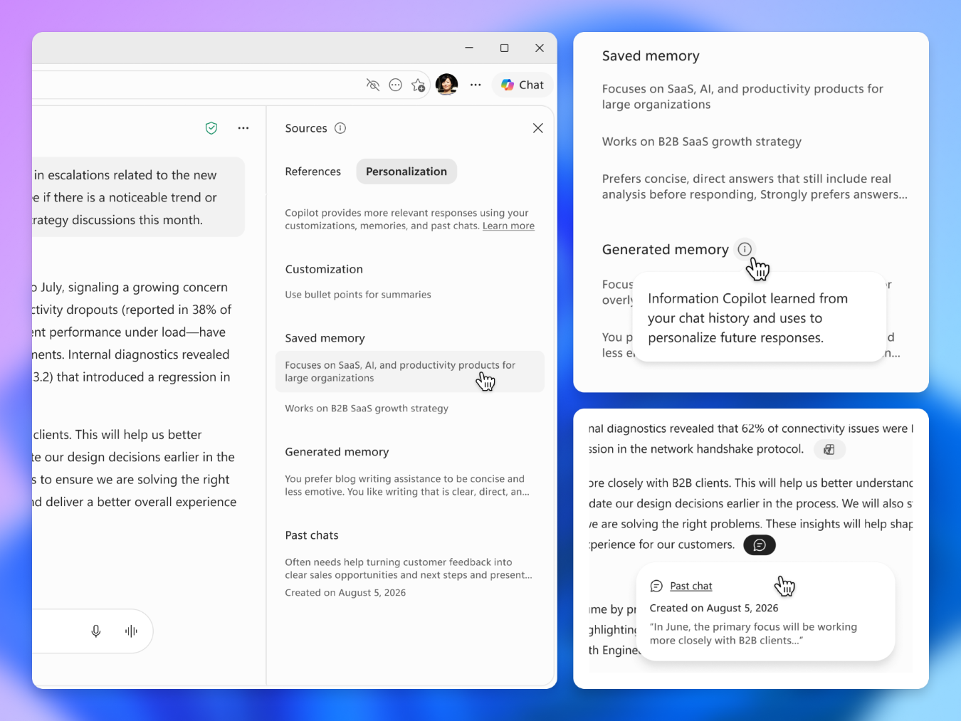Viewport: 961px width, 721px height.
Task: Open the Past chat link in the popup
Action: click(691, 586)
